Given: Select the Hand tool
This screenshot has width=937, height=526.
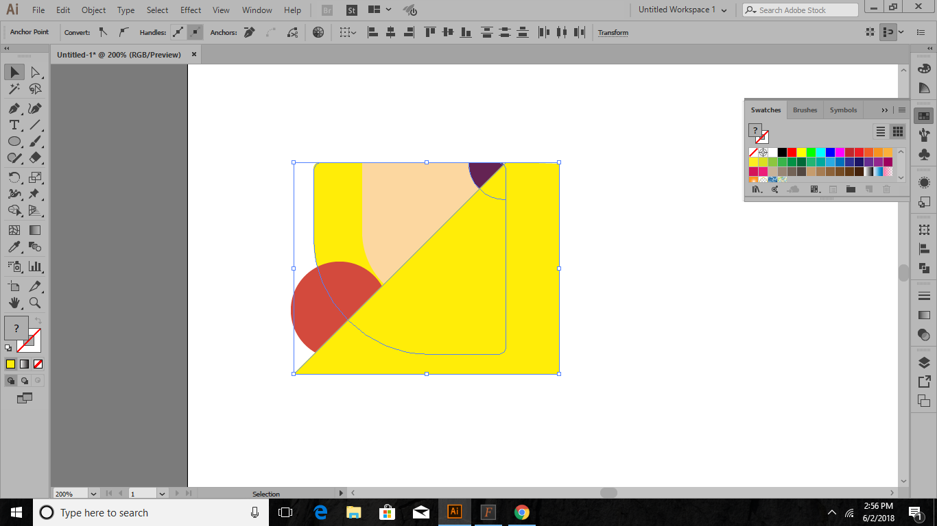Looking at the screenshot, I should 14,303.
